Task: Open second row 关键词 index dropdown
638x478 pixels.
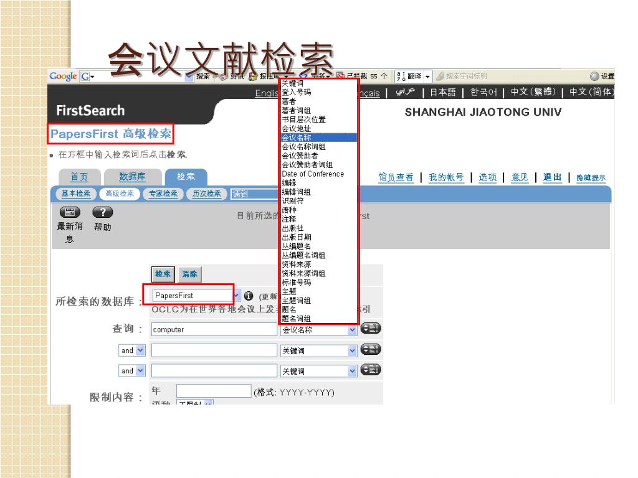Action: pyautogui.click(x=353, y=350)
